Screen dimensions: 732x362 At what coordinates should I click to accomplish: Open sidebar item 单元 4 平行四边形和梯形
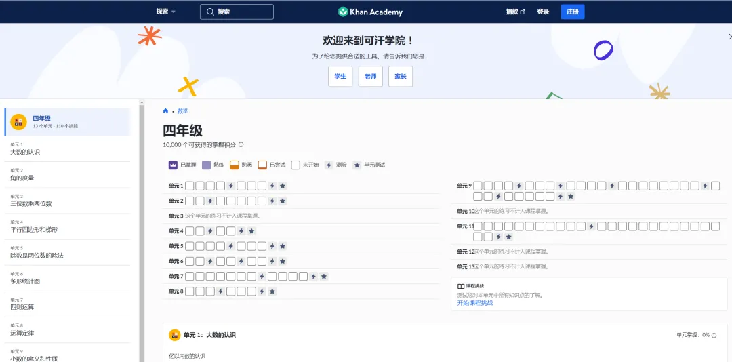point(68,226)
